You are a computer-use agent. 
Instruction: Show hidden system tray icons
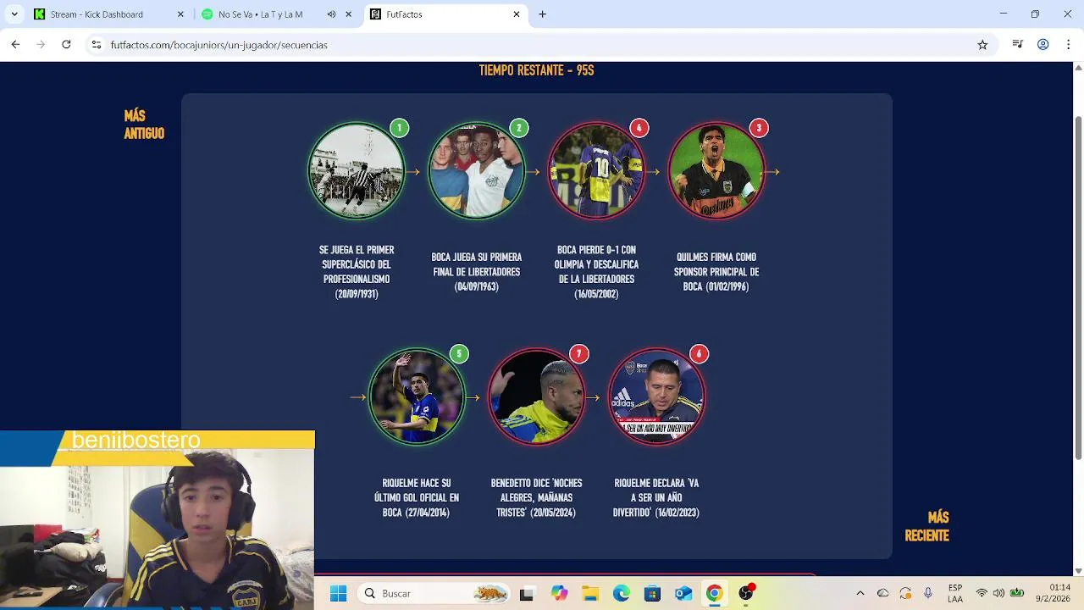860,594
